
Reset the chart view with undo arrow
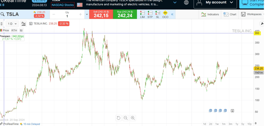coord(119,118)
